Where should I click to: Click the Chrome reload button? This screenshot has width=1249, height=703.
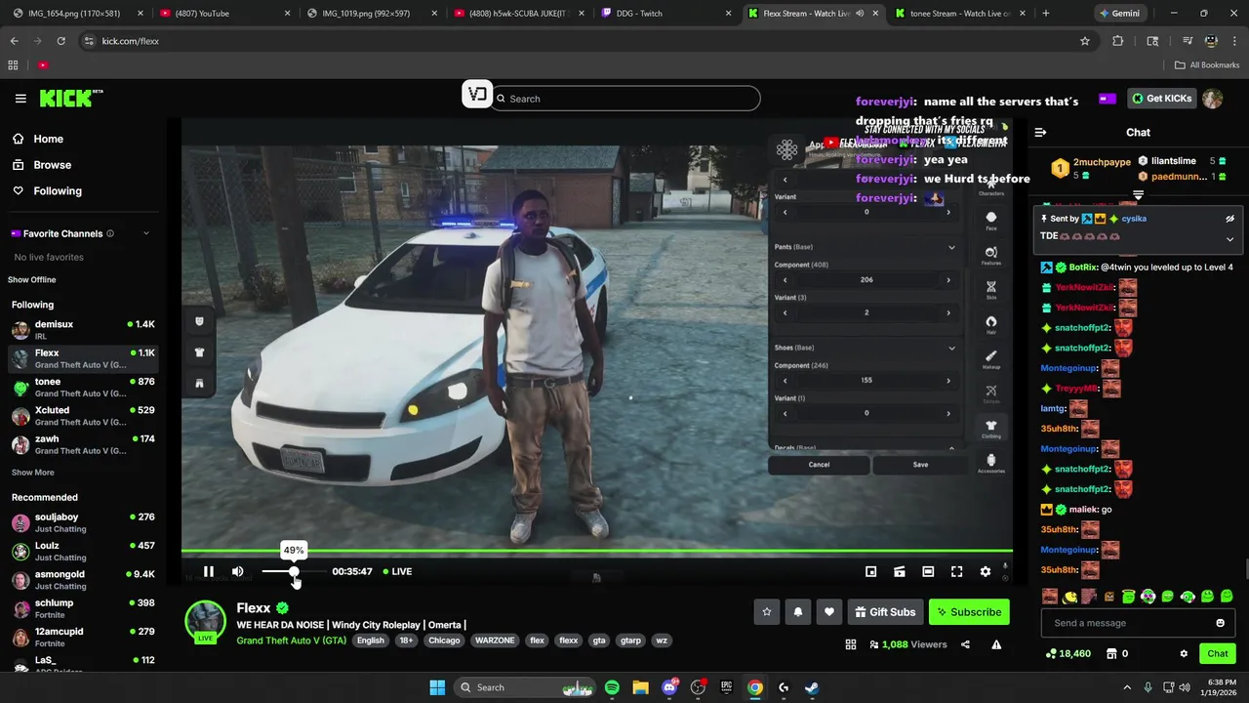tap(60, 41)
